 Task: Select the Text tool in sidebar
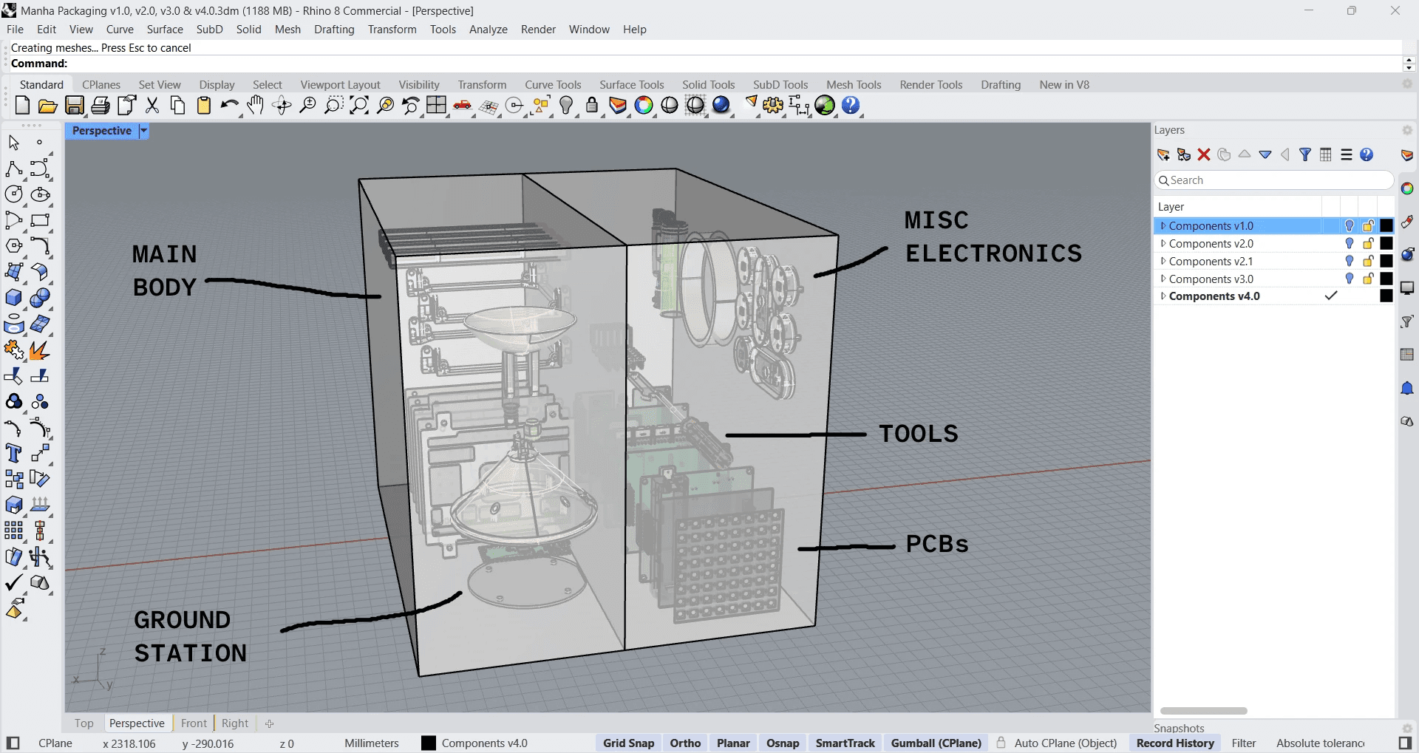[13, 453]
